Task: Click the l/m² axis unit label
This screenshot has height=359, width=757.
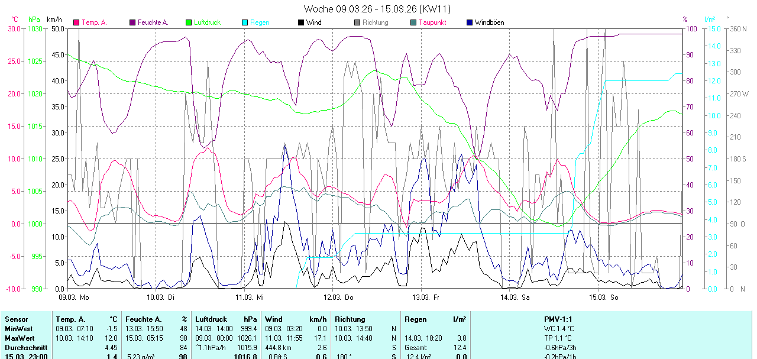Action: 710,19
